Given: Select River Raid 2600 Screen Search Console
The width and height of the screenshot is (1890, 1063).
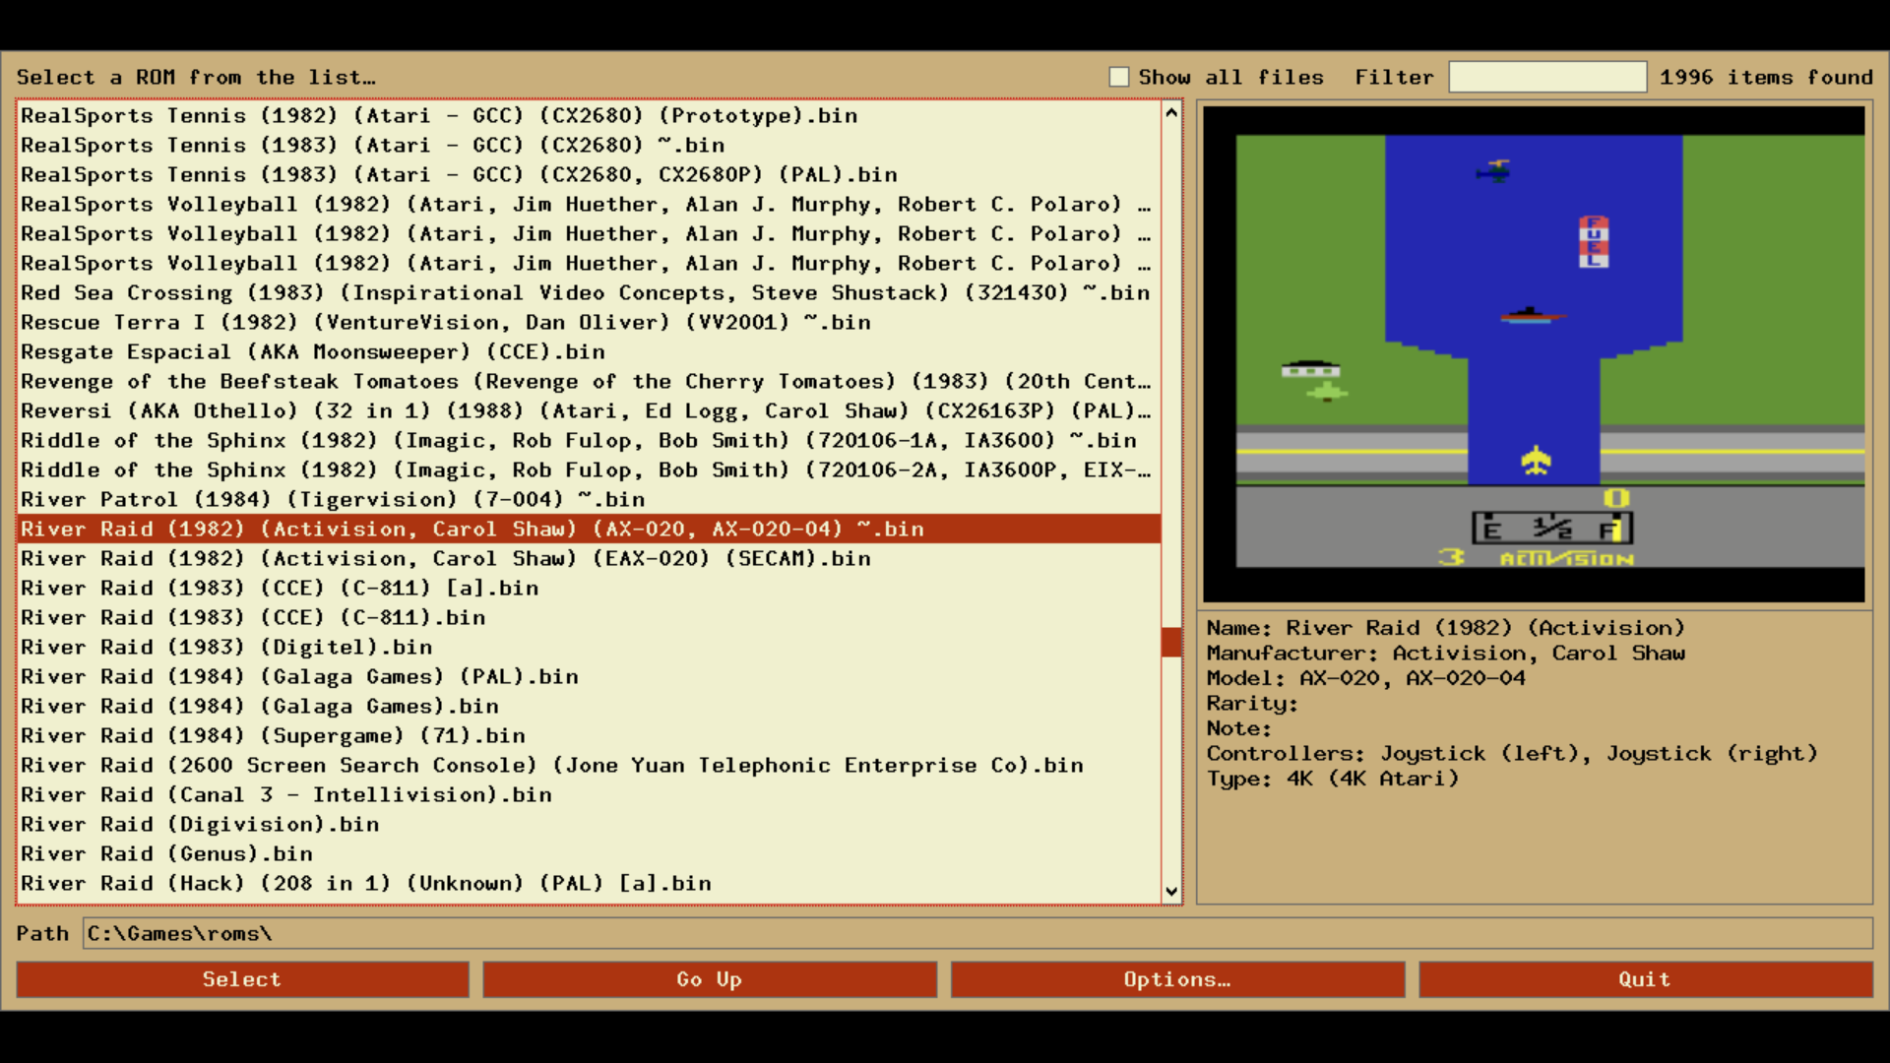Looking at the screenshot, I should pos(589,766).
